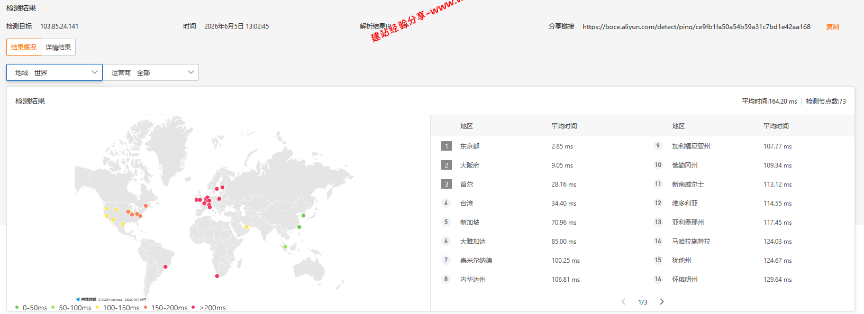Select rank 2 badge for 大阪府
Viewport: 864px width, 314px height.
447,165
